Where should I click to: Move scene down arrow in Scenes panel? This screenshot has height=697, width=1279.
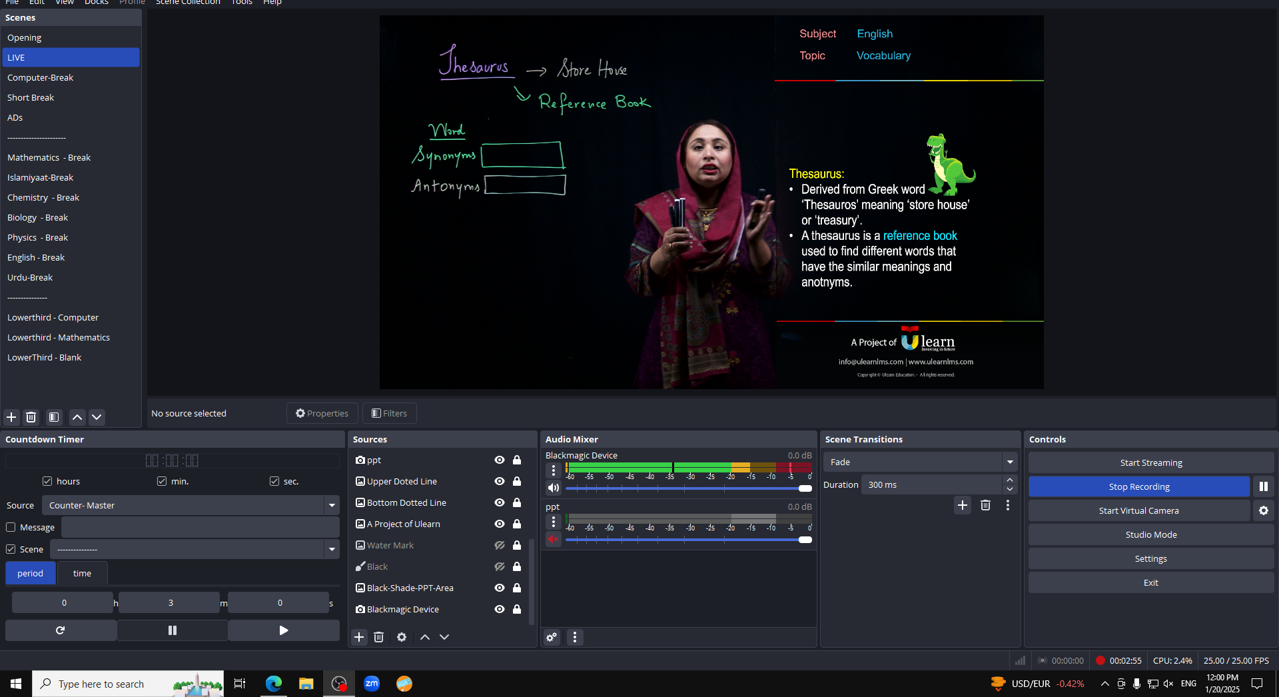pos(97,417)
